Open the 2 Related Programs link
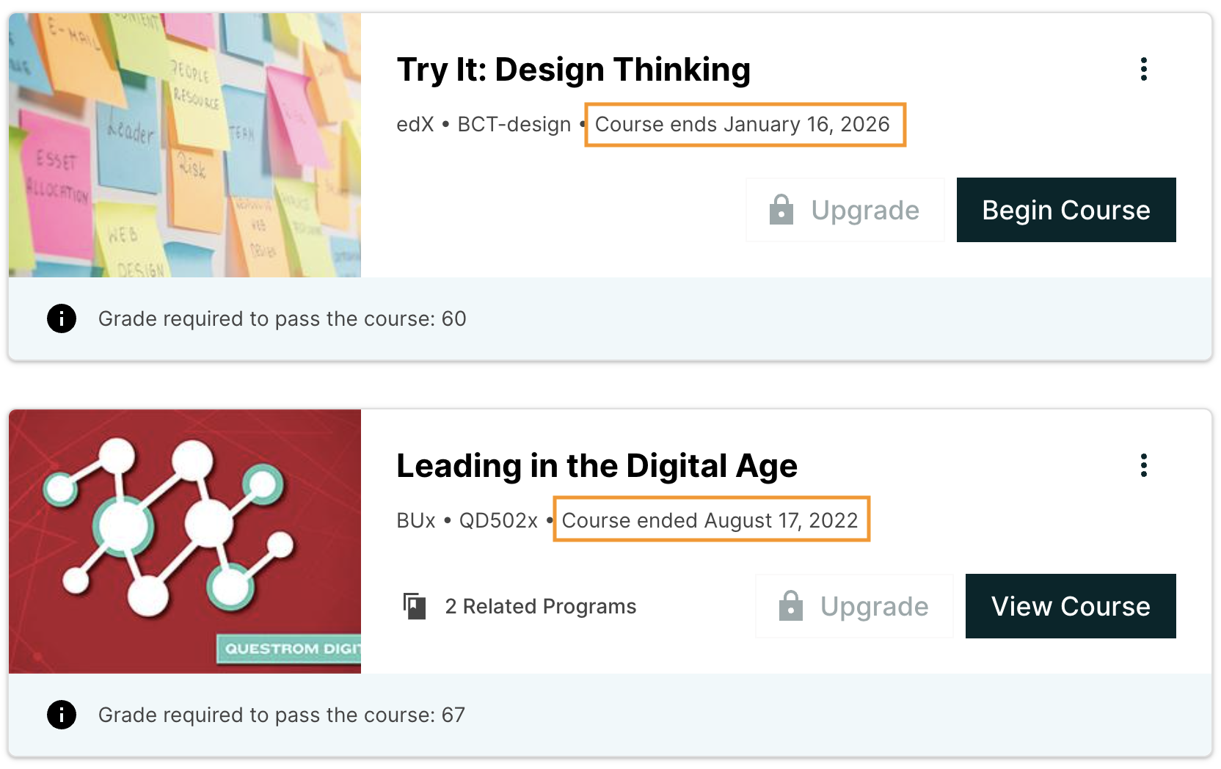 tap(540, 606)
